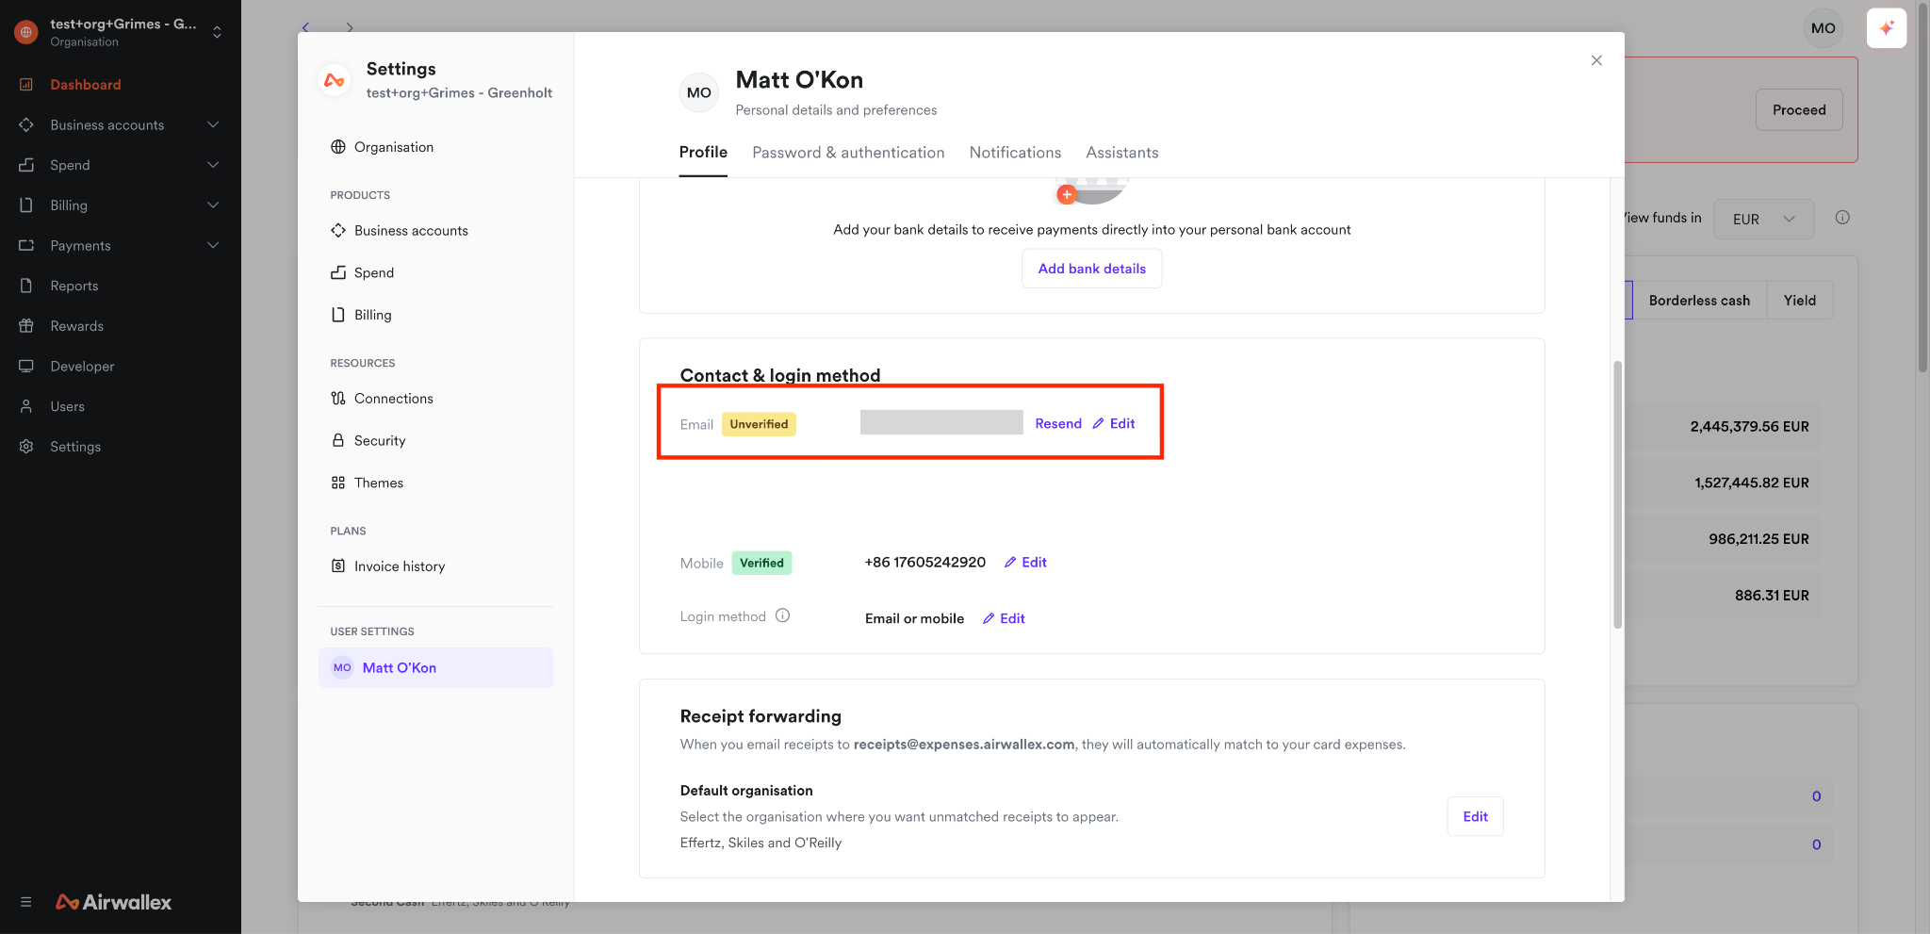Select Matt O'Kon under User settings
1930x934 pixels.
tap(435, 667)
